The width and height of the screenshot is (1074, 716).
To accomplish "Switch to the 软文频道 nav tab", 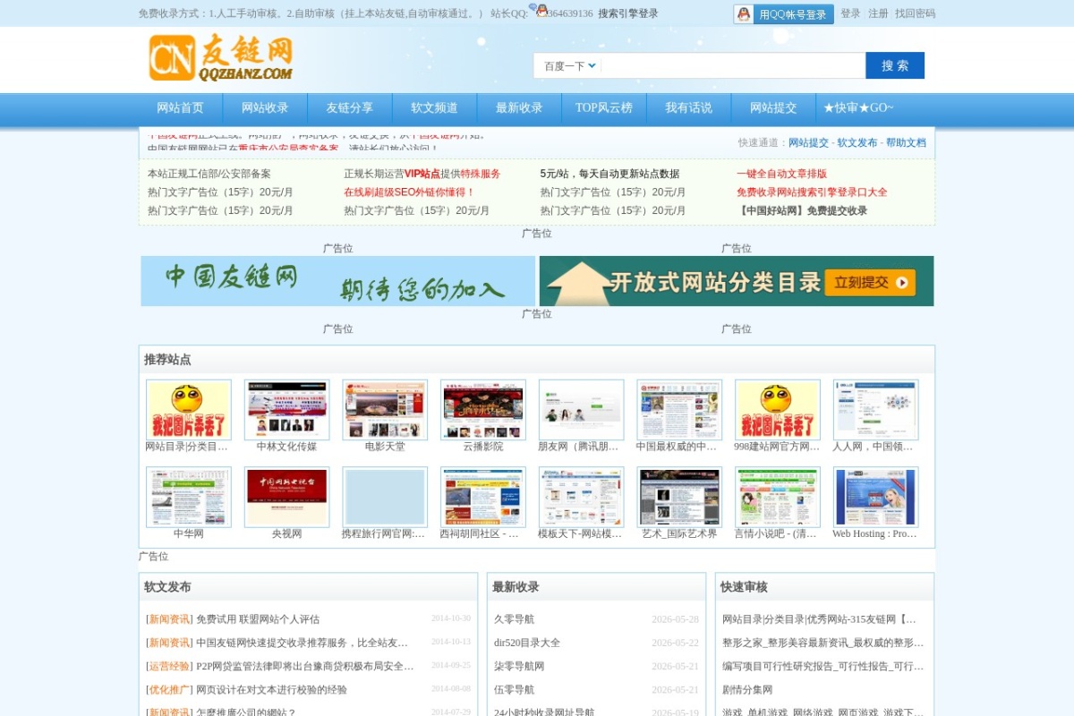I will pyautogui.click(x=434, y=108).
